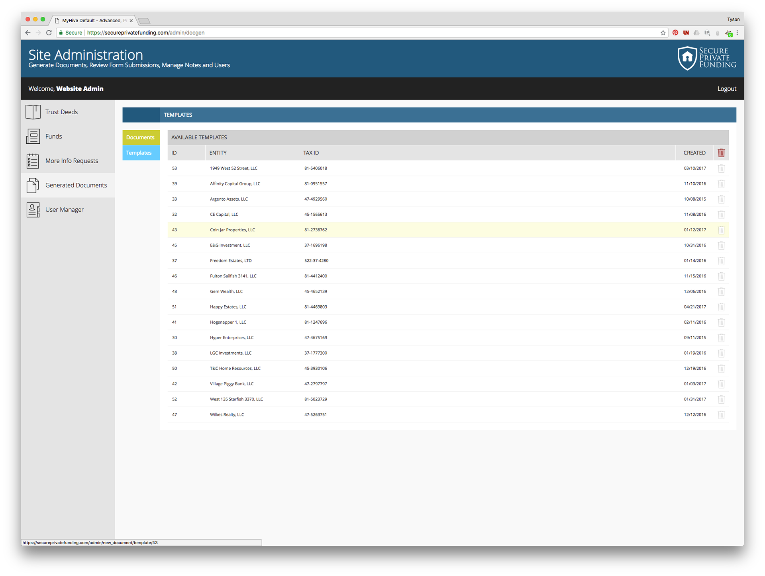
Task: Click tax ID 81-4412400
Action: (316, 276)
